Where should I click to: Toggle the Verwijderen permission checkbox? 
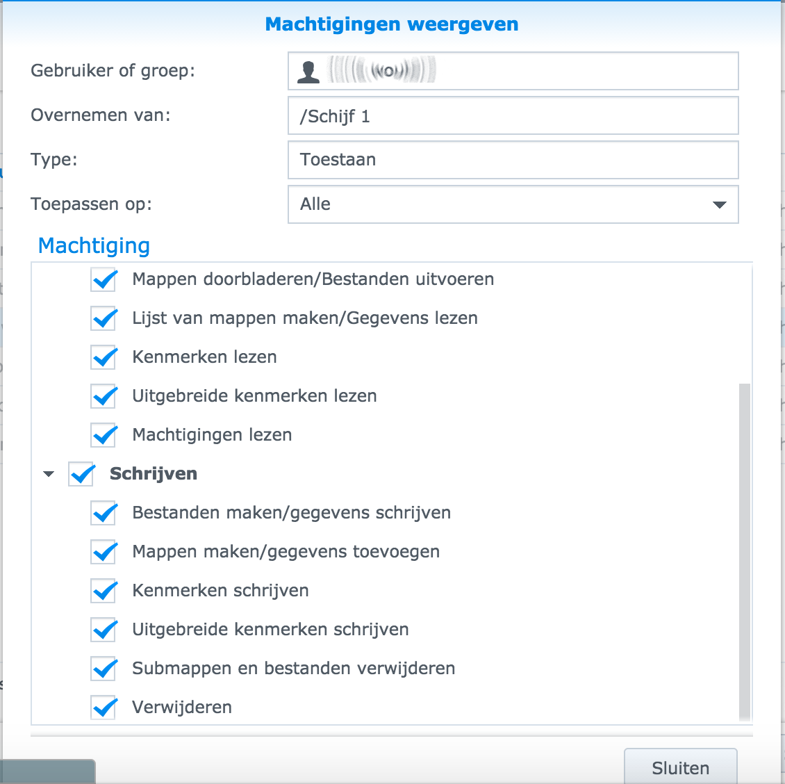coord(104,708)
